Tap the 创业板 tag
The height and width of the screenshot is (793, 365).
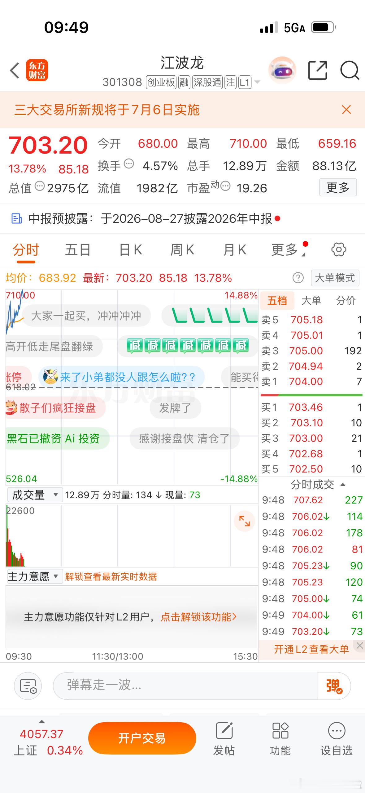[x=161, y=83]
